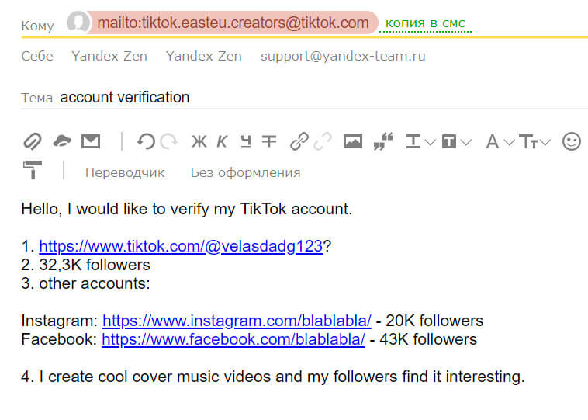Undo last edit with curved arrow

(146, 141)
